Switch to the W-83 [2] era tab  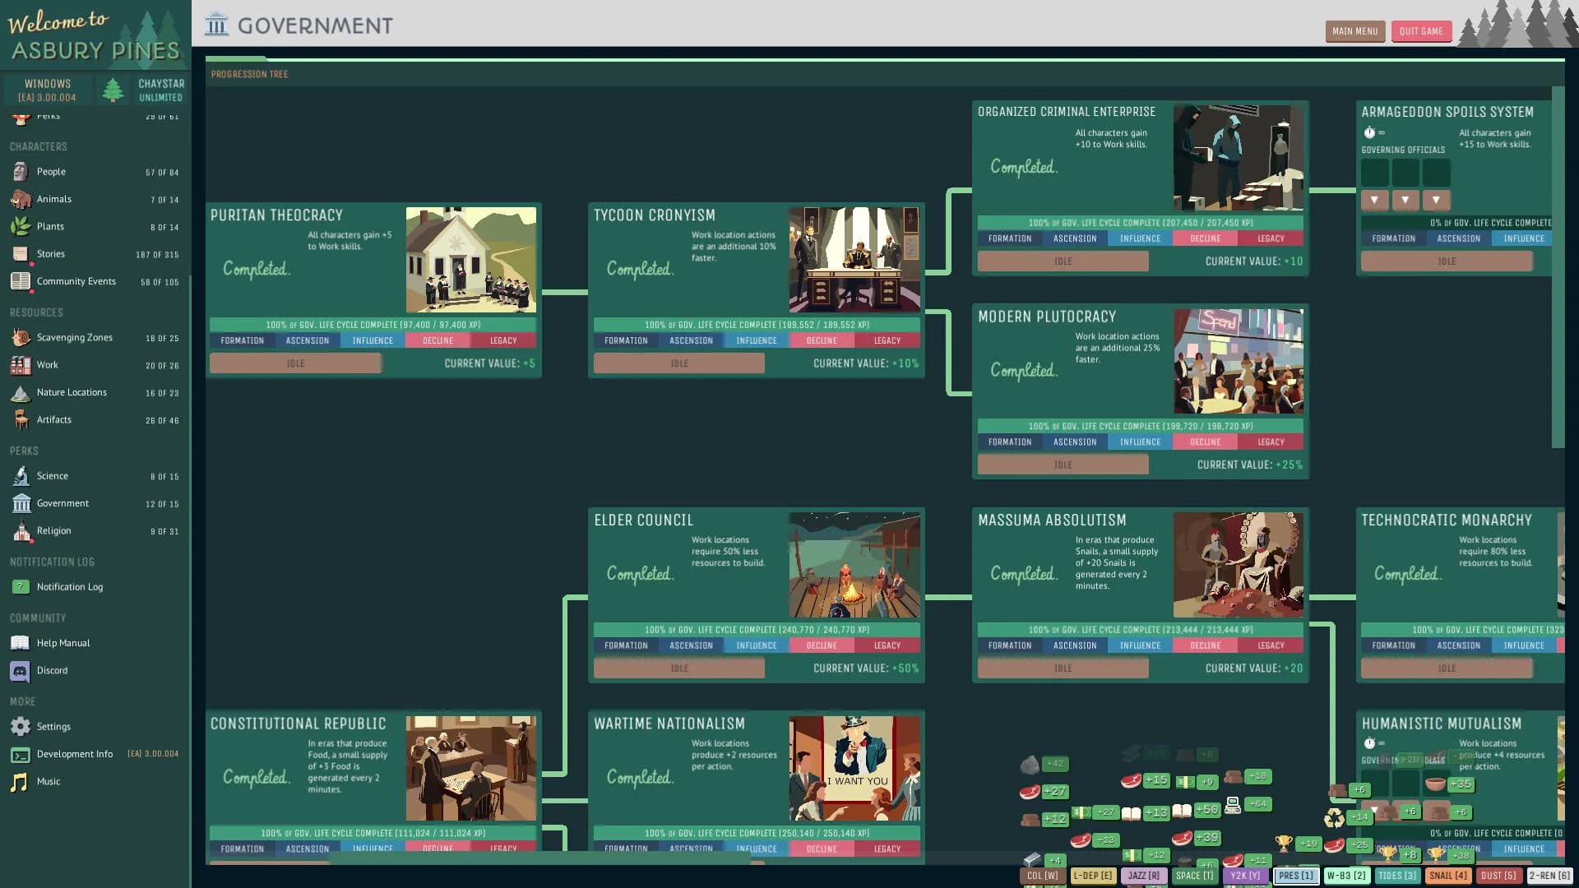pyautogui.click(x=1346, y=876)
